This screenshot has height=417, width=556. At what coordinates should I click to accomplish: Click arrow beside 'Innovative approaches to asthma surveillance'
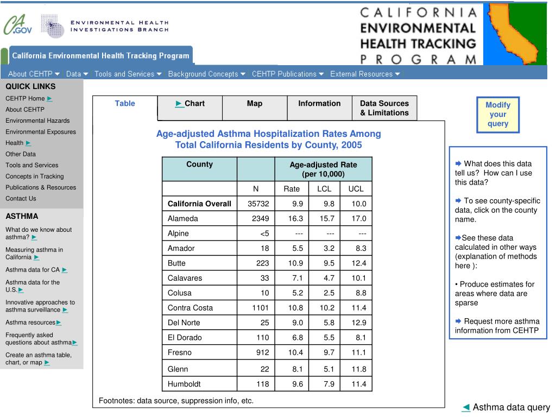point(65,310)
